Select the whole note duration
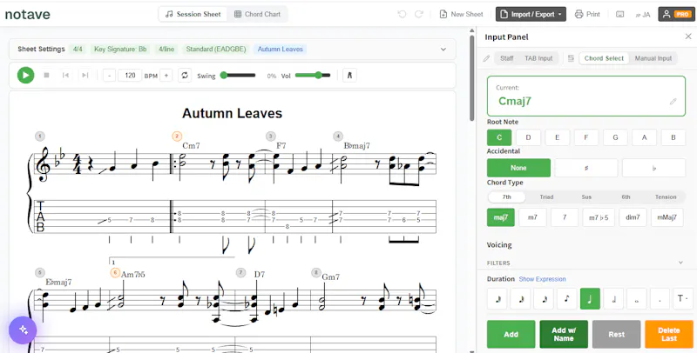The image size is (697, 353). click(x=637, y=299)
